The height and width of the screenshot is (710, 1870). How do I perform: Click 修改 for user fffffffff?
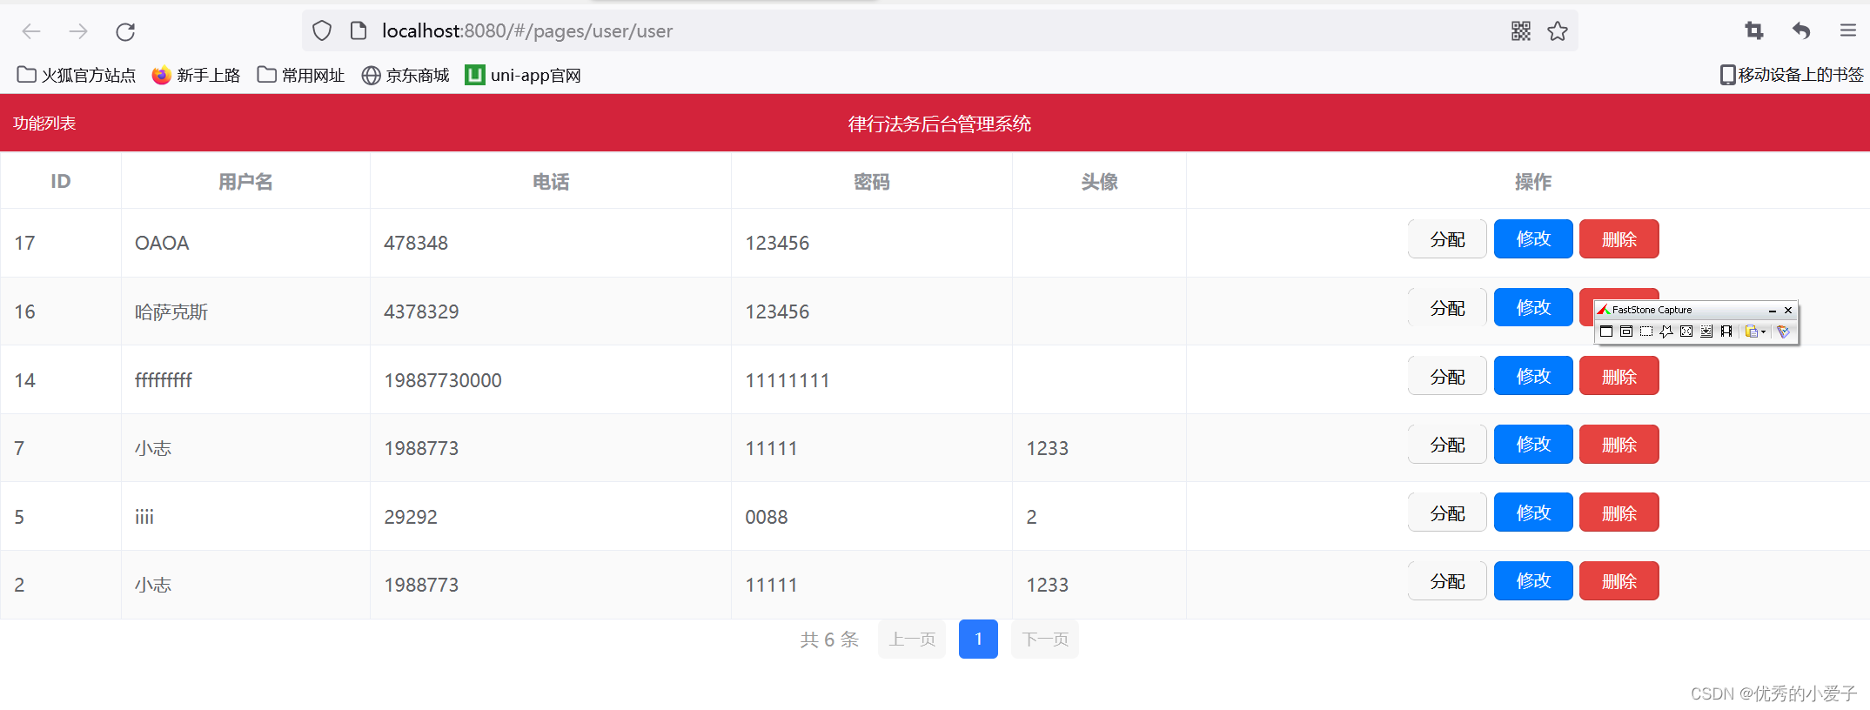(x=1533, y=377)
